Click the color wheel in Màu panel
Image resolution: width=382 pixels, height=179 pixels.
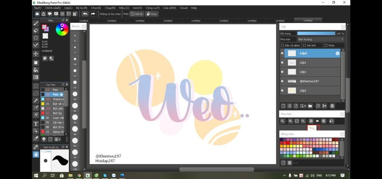tap(62, 29)
